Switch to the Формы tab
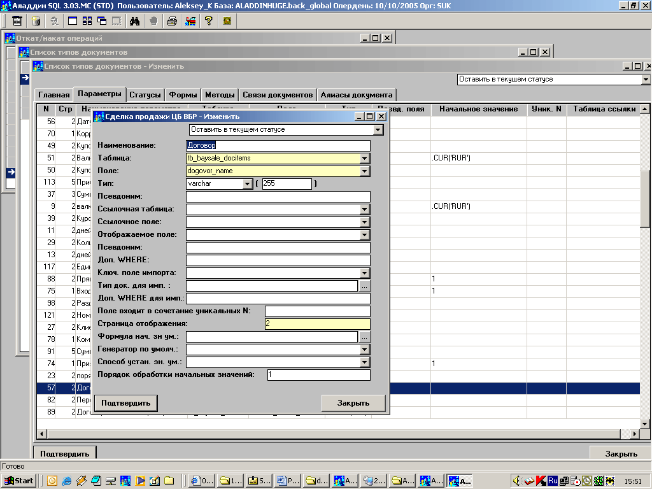652x489 pixels. (x=183, y=95)
